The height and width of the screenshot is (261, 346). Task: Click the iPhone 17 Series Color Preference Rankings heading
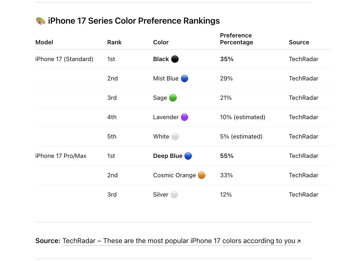point(134,21)
